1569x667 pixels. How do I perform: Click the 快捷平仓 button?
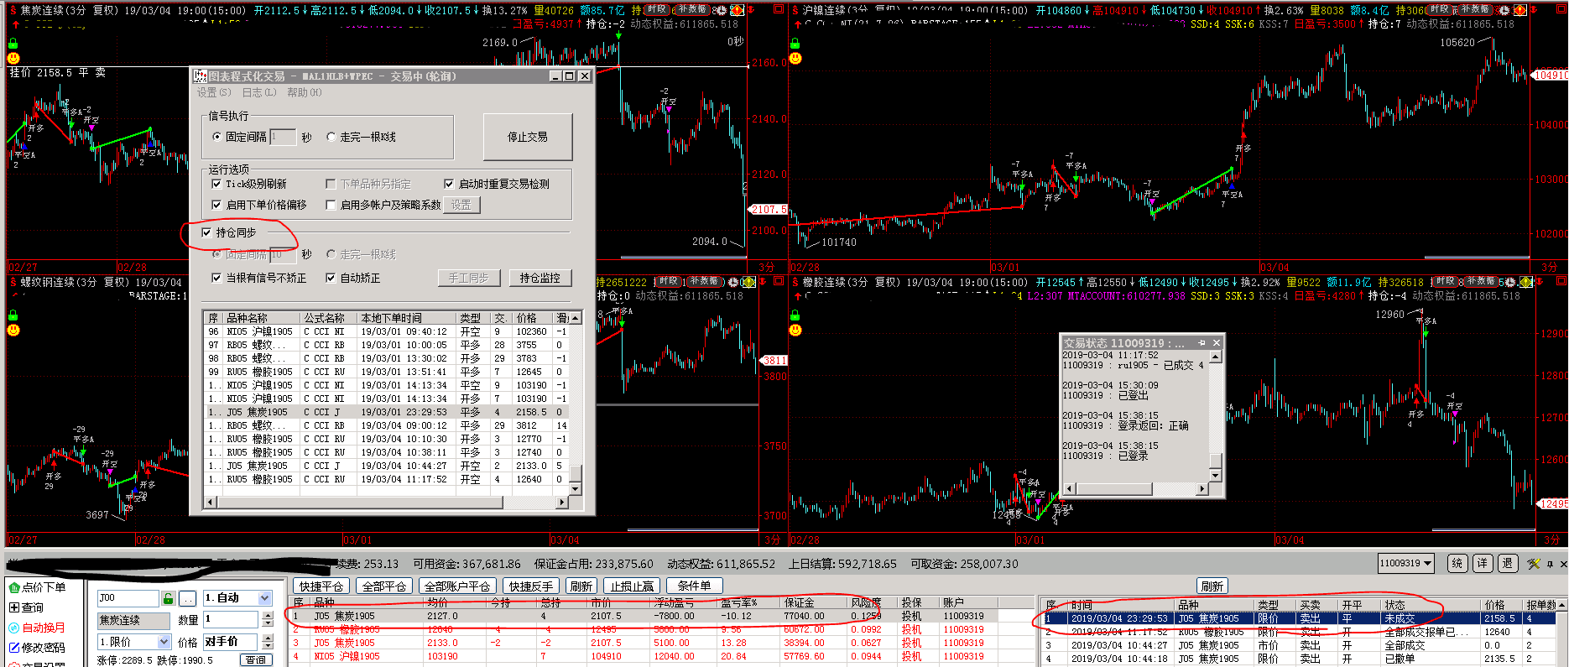point(321,586)
